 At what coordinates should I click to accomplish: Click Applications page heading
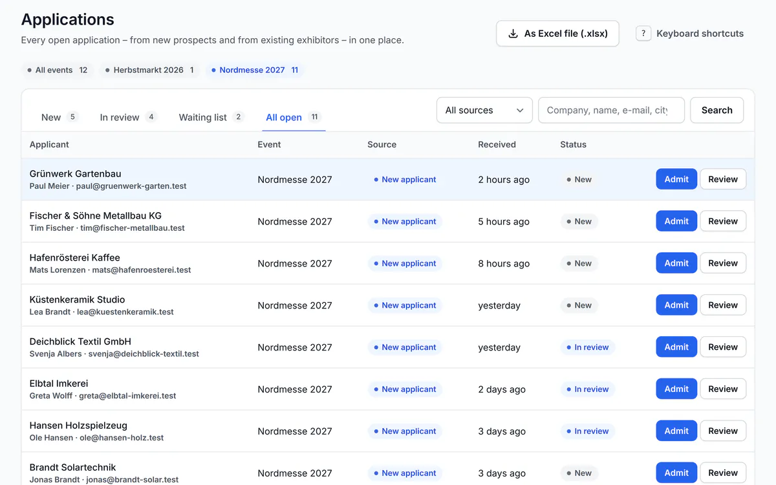click(68, 19)
